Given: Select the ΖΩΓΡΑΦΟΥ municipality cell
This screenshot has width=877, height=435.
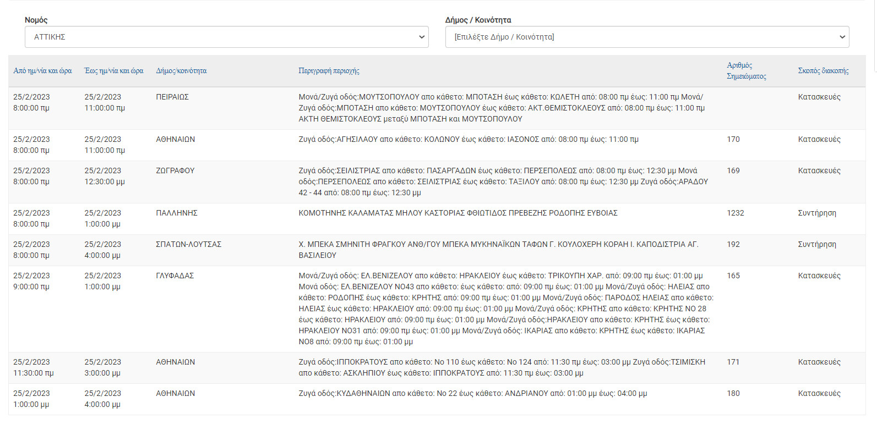Looking at the screenshot, I should coord(175,170).
